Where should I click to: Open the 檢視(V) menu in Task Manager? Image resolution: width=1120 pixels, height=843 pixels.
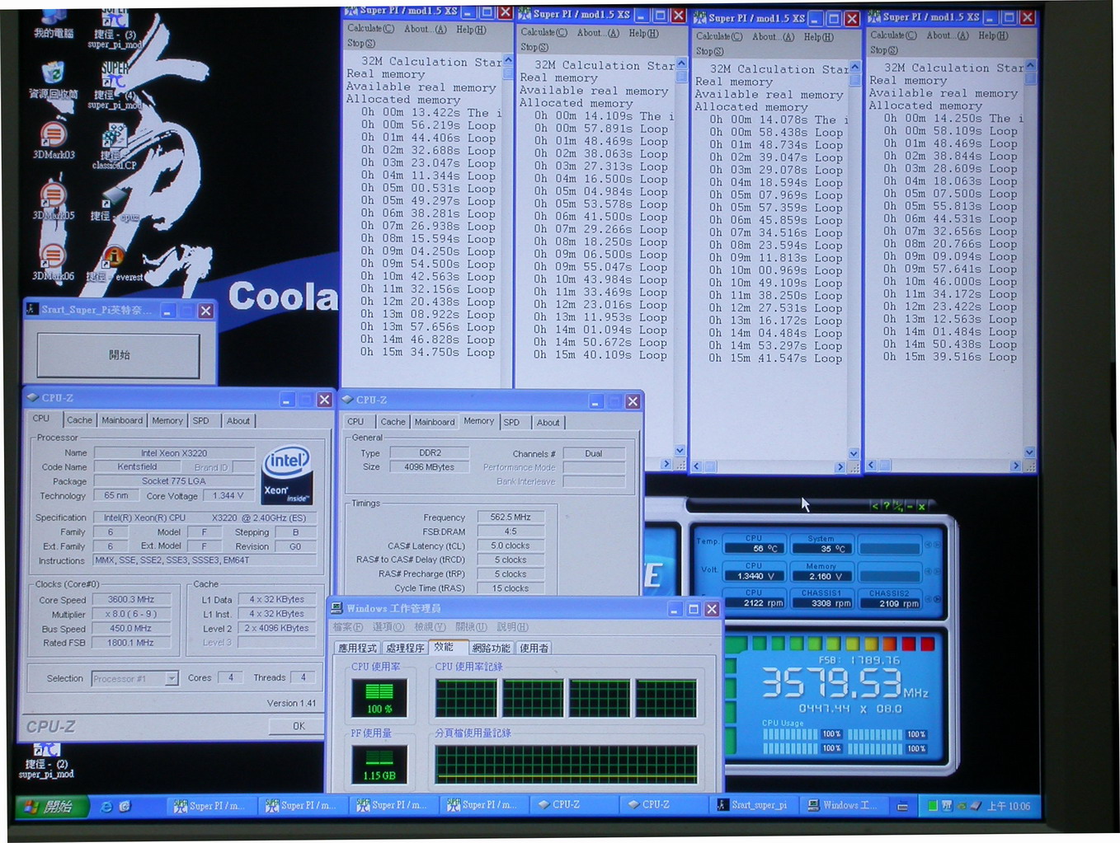pyautogui.click(x=430, y=627)
